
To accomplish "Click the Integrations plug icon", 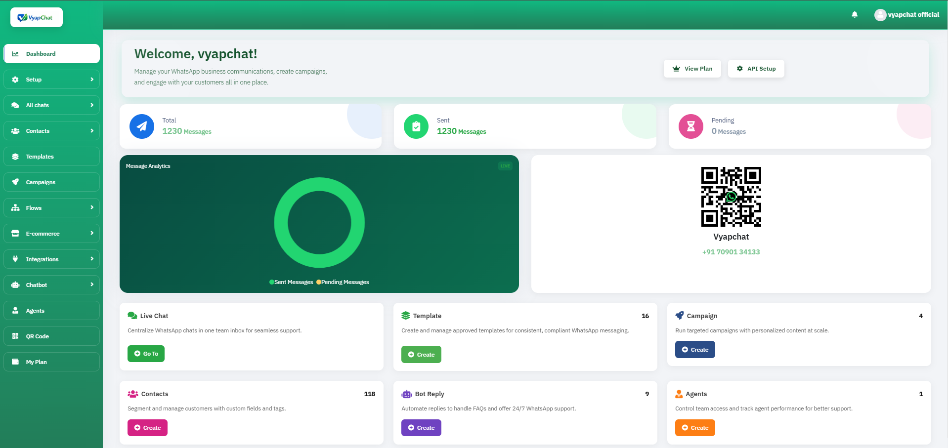I will pyautogui.click(x=15, y=259).
